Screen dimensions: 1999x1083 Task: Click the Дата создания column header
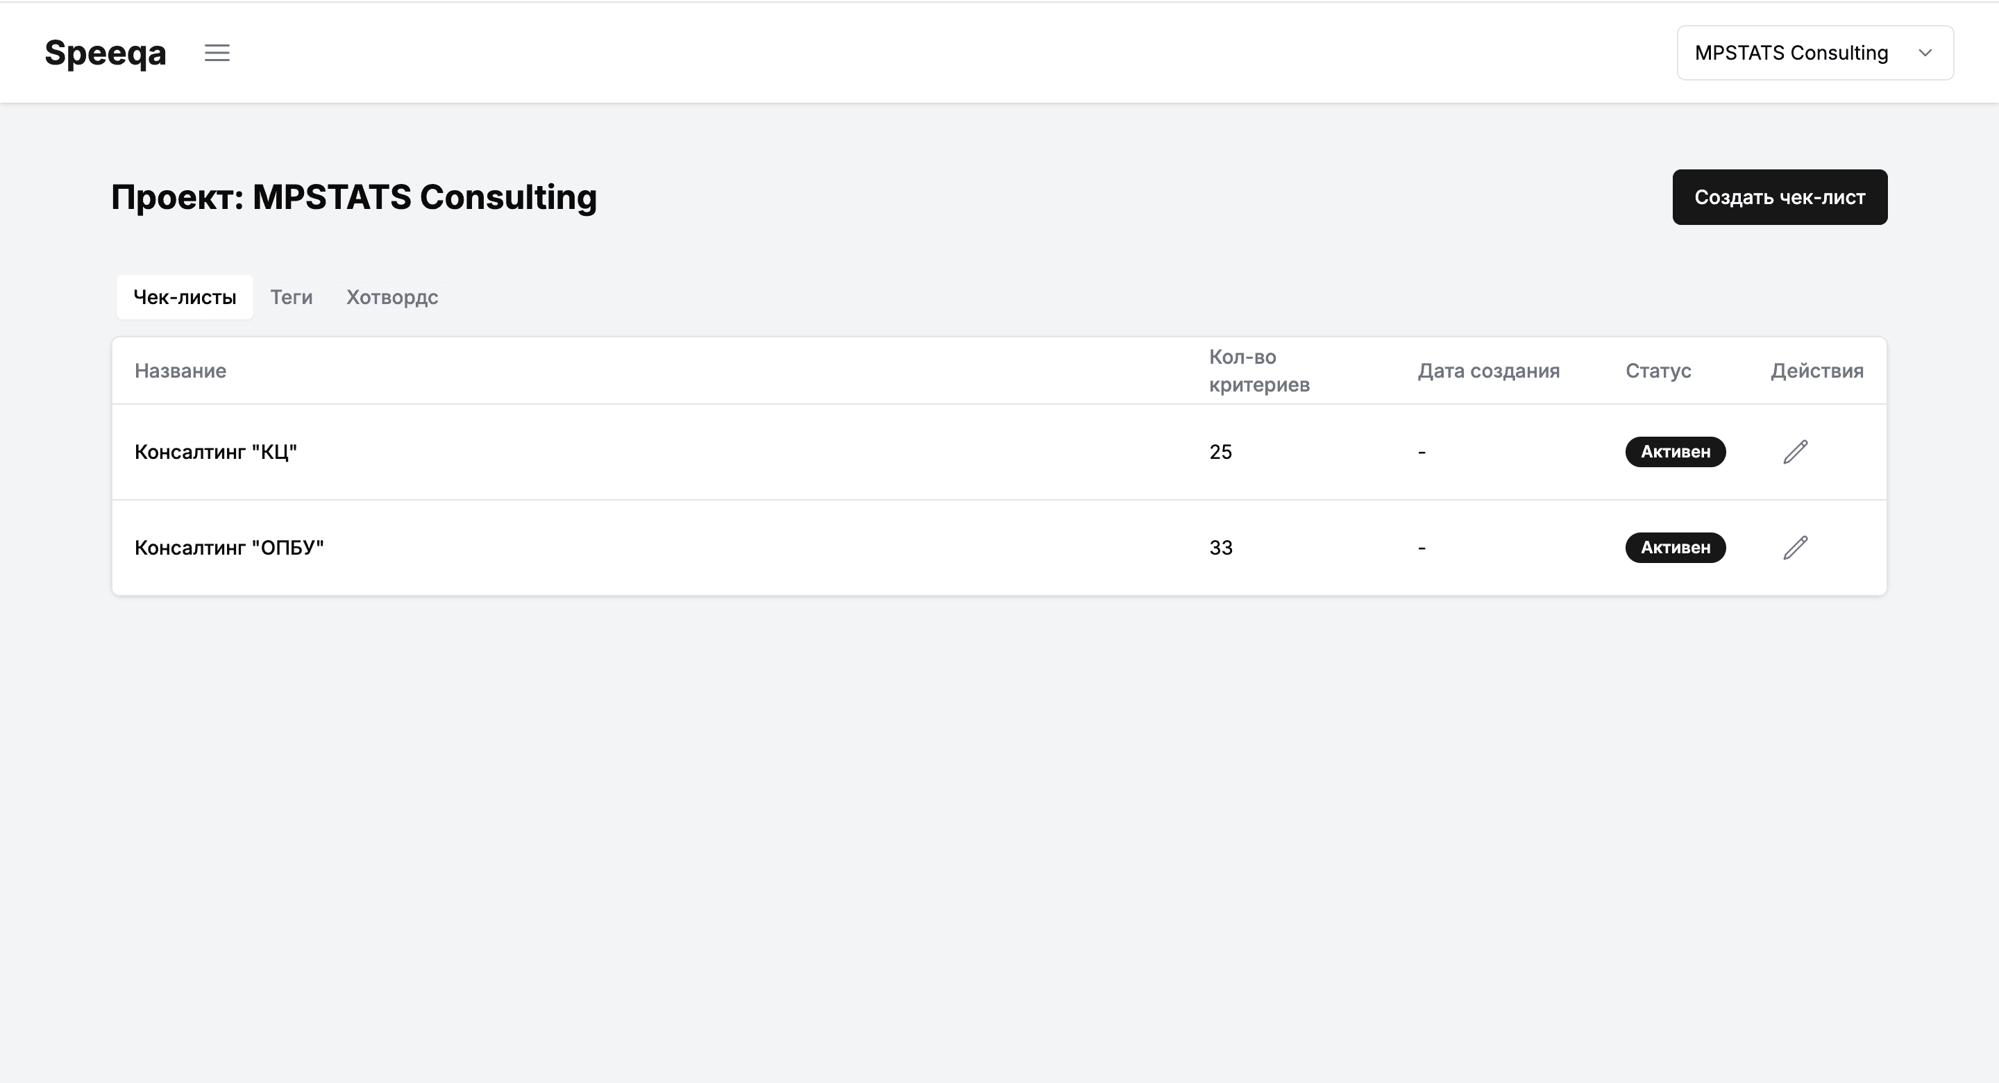click(1488, 371)
